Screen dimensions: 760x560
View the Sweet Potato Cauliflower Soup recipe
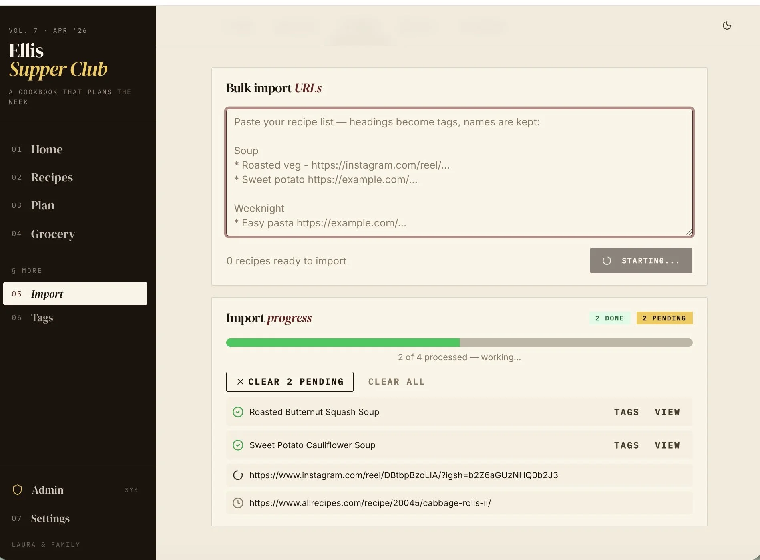click(667, 445)
